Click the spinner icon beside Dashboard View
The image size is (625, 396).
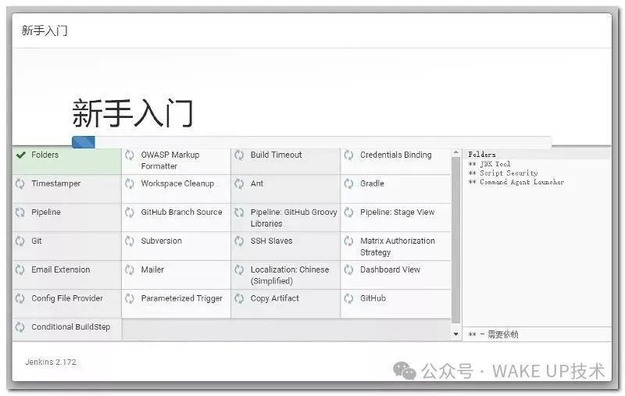[x=348, y=269]
